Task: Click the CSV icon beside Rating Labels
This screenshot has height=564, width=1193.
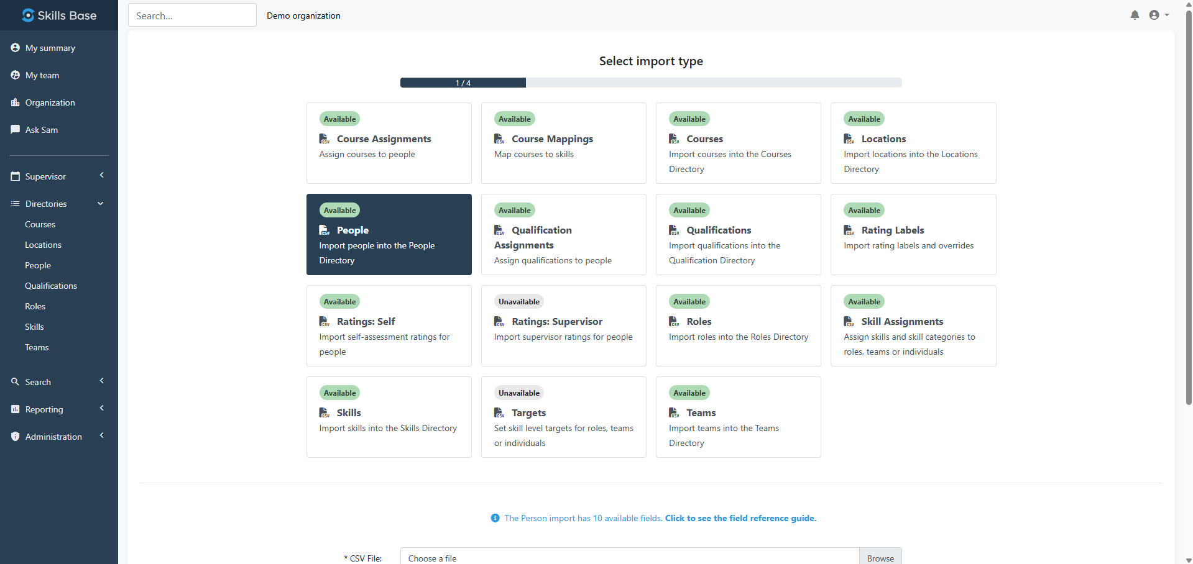Action: (x=849, y=230)
